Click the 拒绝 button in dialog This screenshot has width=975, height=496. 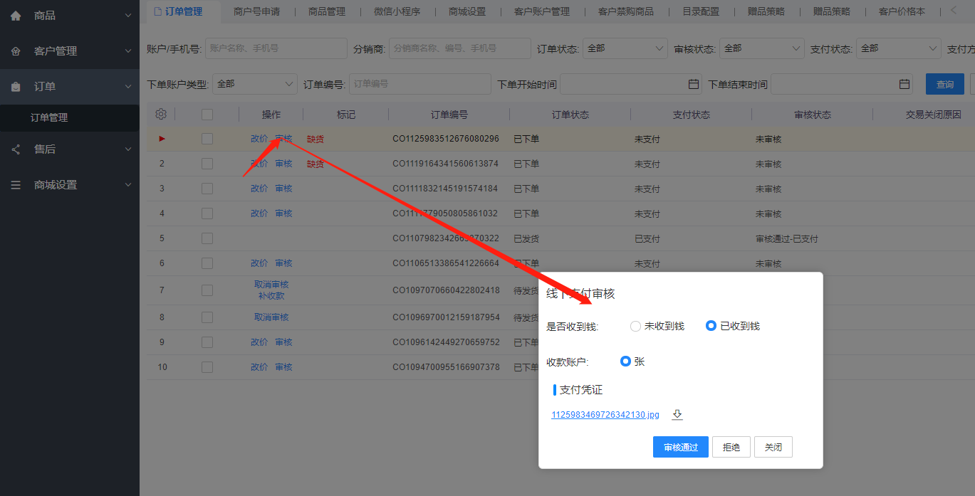pyautogui.click(x=731, y=447)
